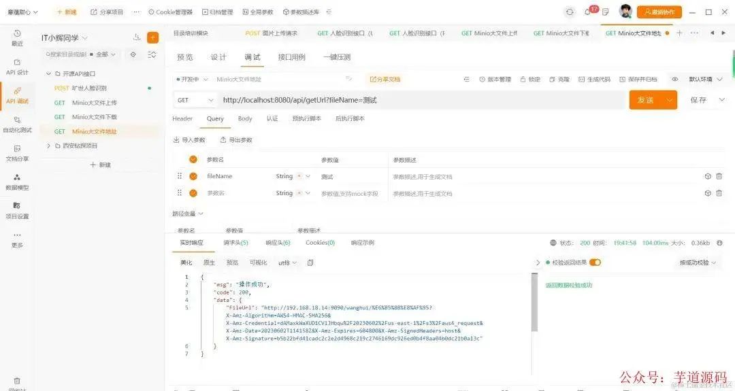Collapse the 开源API接口 folder
This screenshot has height=391, width=735.
pyautogui.click(x=48, y=73)
